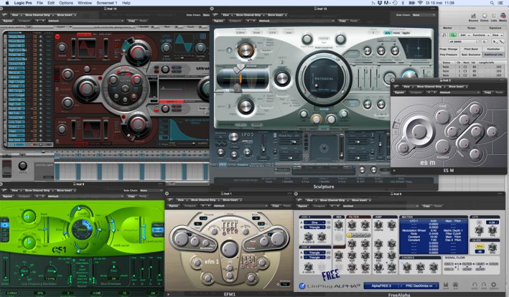Open the Colors palette icon
Screen dimensions: 509x297
[484, 16]
